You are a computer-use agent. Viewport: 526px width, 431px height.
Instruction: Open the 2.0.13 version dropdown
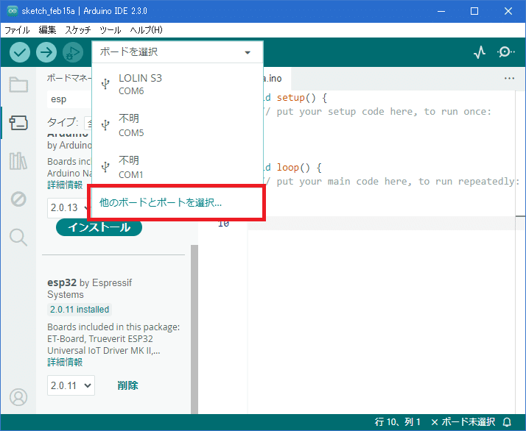coord(69,207)
